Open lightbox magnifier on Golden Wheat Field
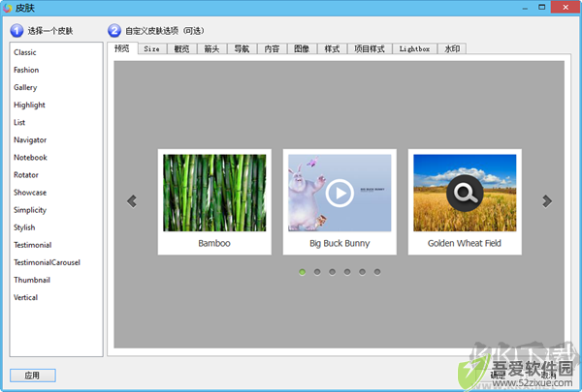 pos(465,193)
